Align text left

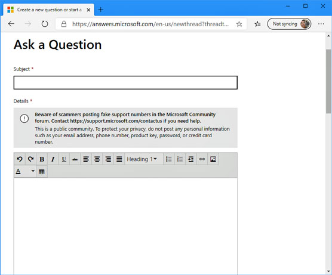click(86, 159)
